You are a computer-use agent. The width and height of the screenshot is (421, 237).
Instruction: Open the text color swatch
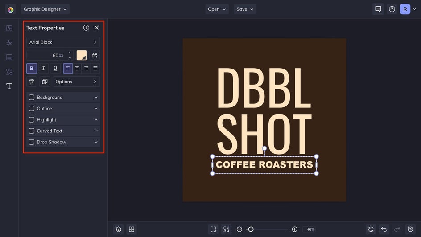point(82,55)
